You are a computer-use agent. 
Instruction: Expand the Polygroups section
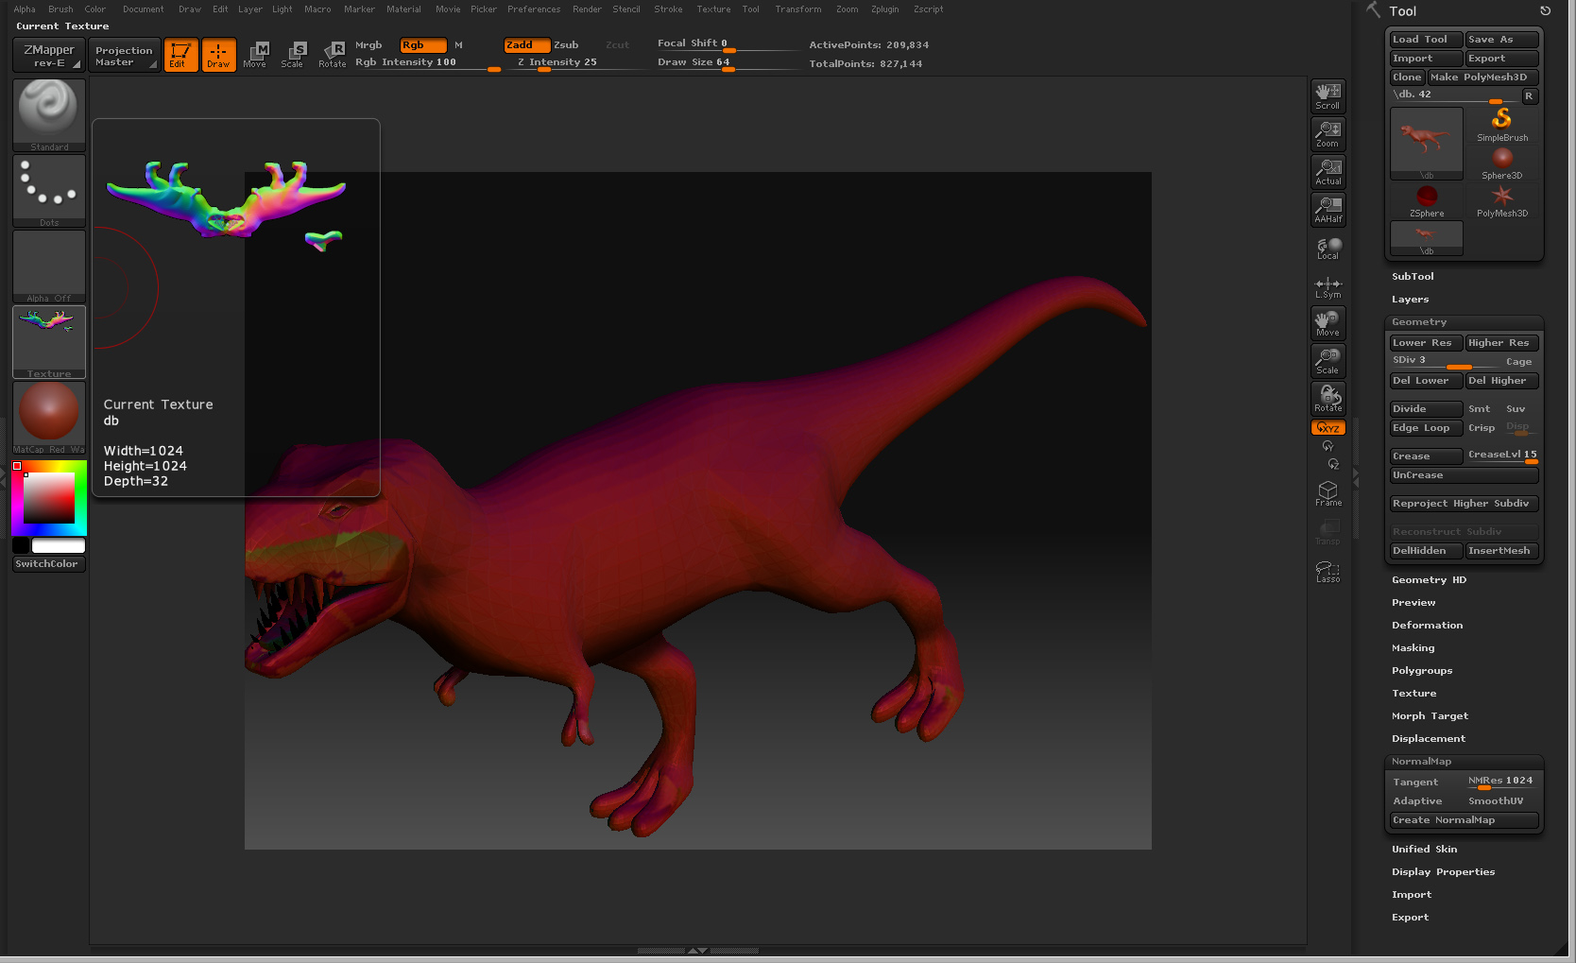pyautogui.click(x=1422, y=671)
